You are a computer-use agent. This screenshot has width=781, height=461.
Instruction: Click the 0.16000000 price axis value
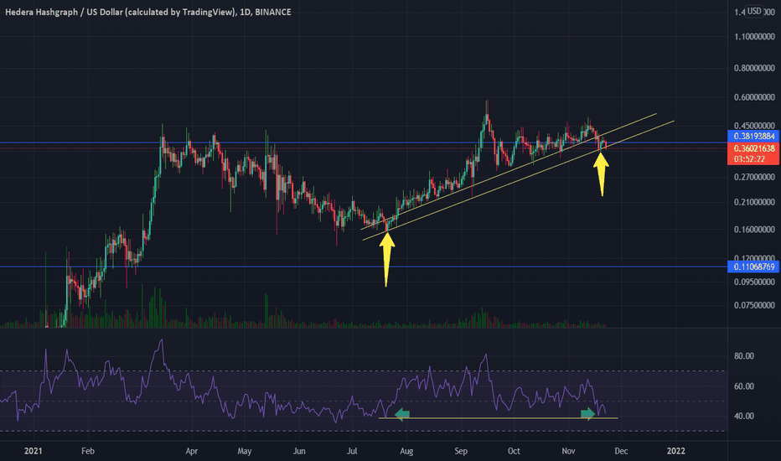click(x=754, y=230)
